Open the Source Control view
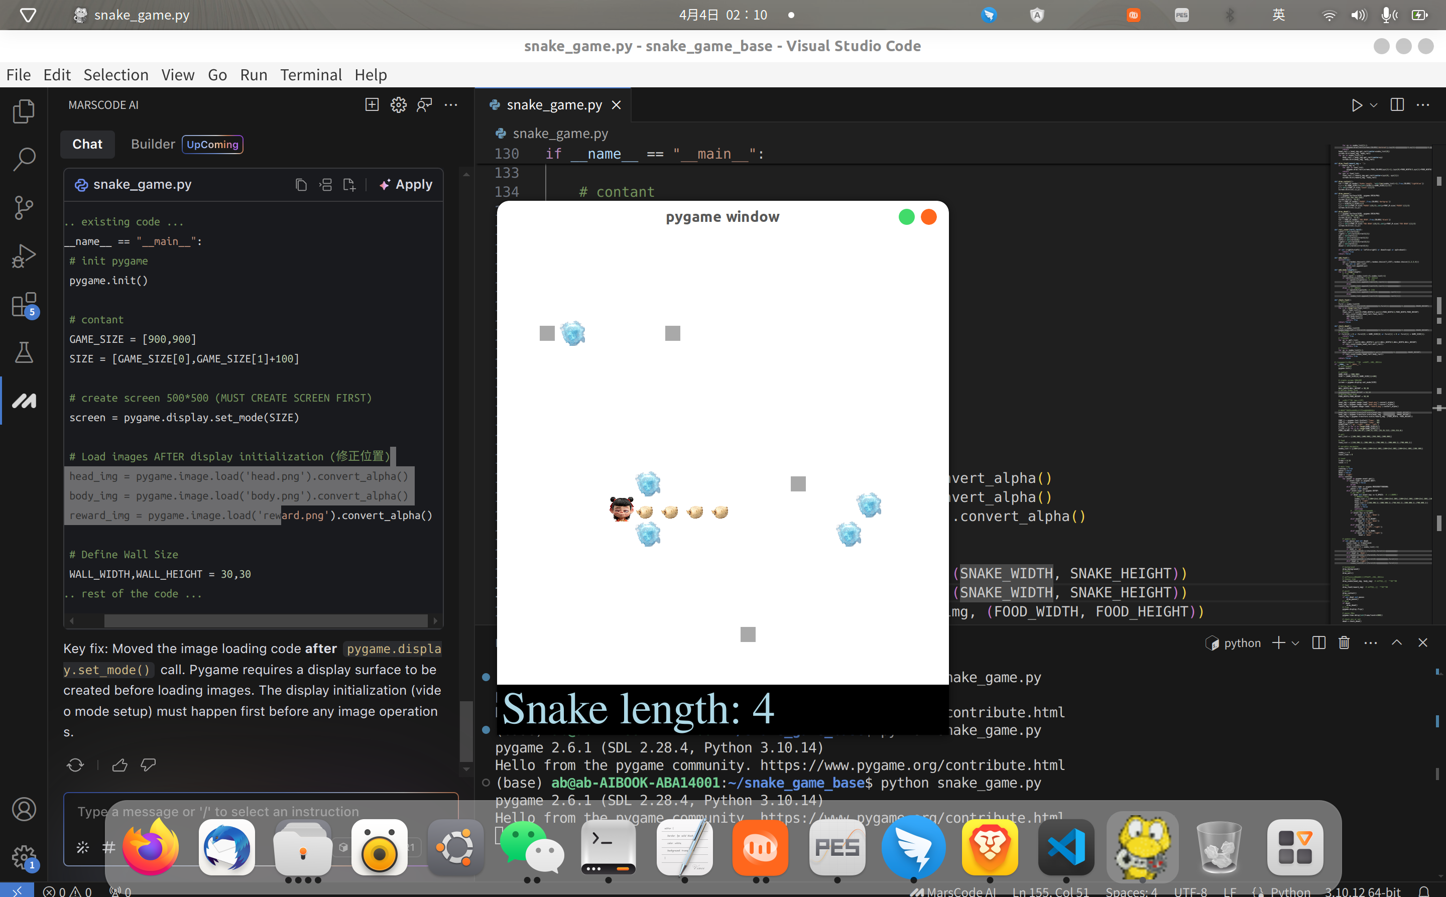 click(x=24, y=207)
